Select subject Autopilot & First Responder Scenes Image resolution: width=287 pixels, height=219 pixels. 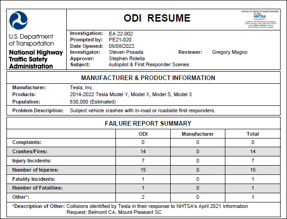(x=149, y=64)
